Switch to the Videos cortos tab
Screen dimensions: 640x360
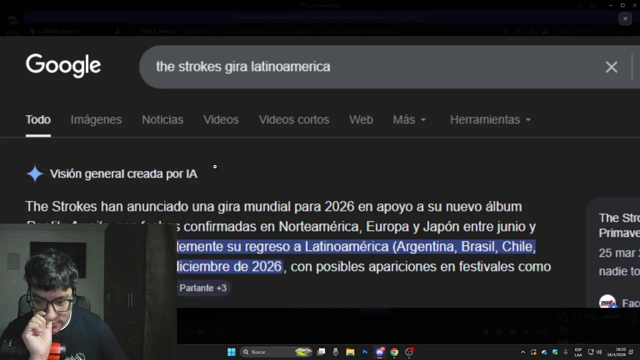[294, 120]
